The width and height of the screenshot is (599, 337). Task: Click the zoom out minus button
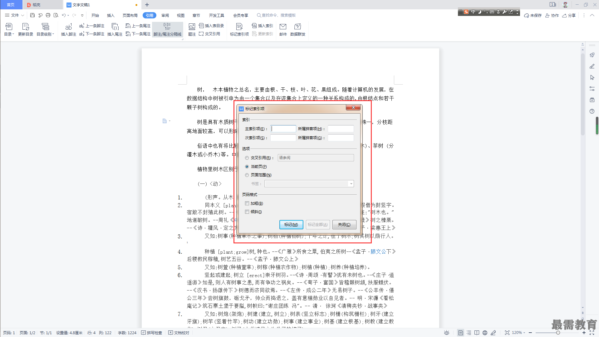pyautogui.click(x=530, y=333)
